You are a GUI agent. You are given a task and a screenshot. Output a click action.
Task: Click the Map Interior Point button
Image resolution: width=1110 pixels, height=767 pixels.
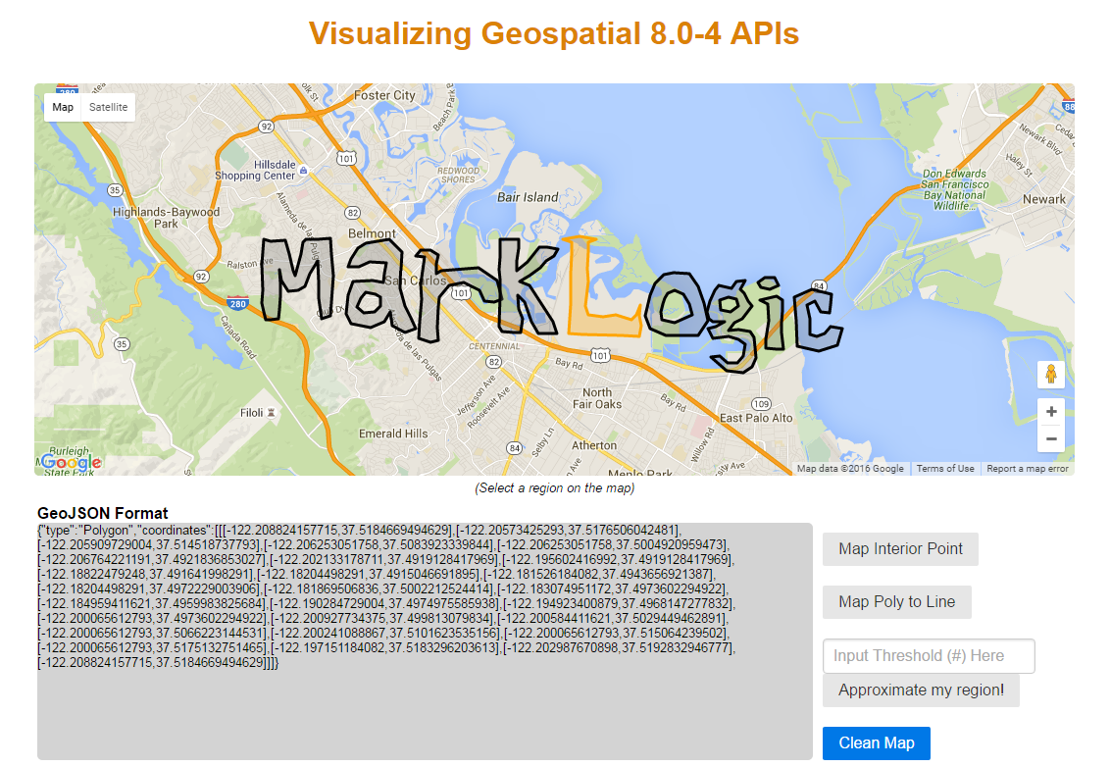[900, 549]
